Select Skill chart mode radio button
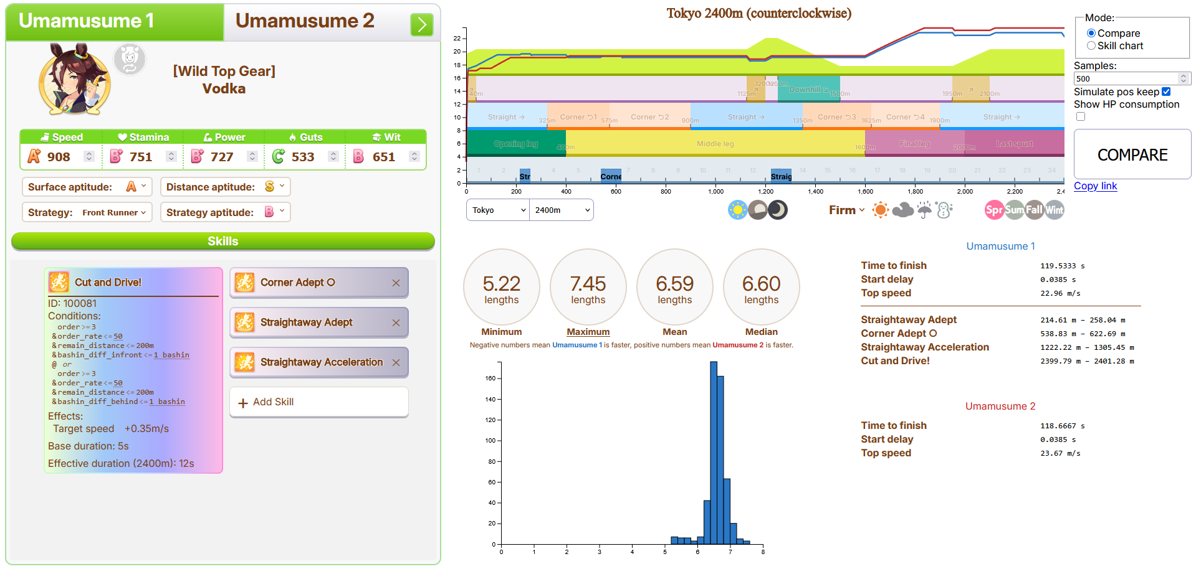 [1091, 45]
